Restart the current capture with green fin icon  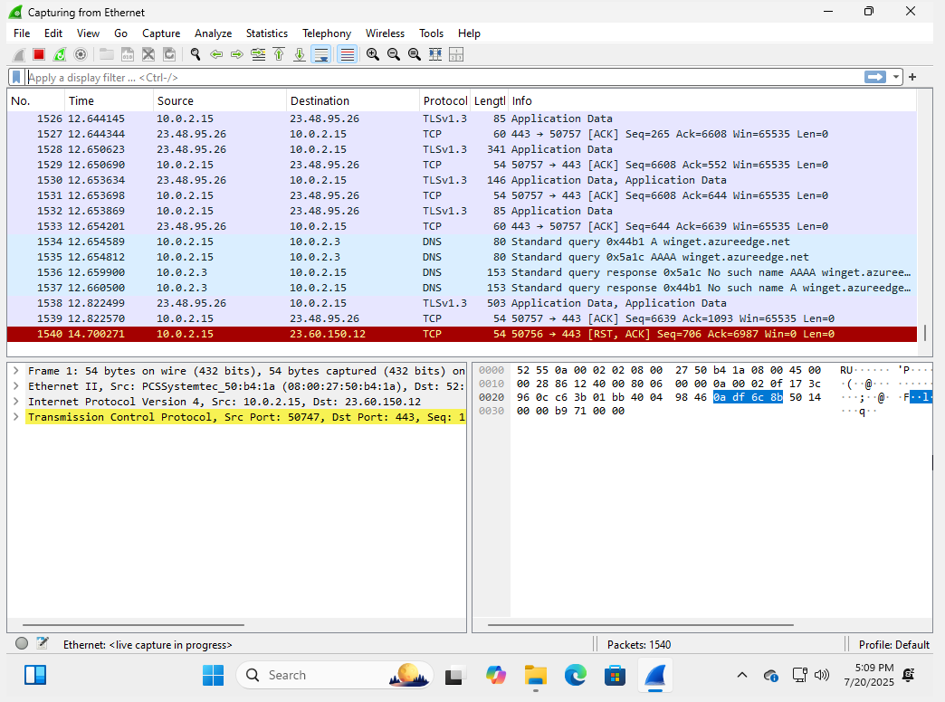(x=60, y=55)
